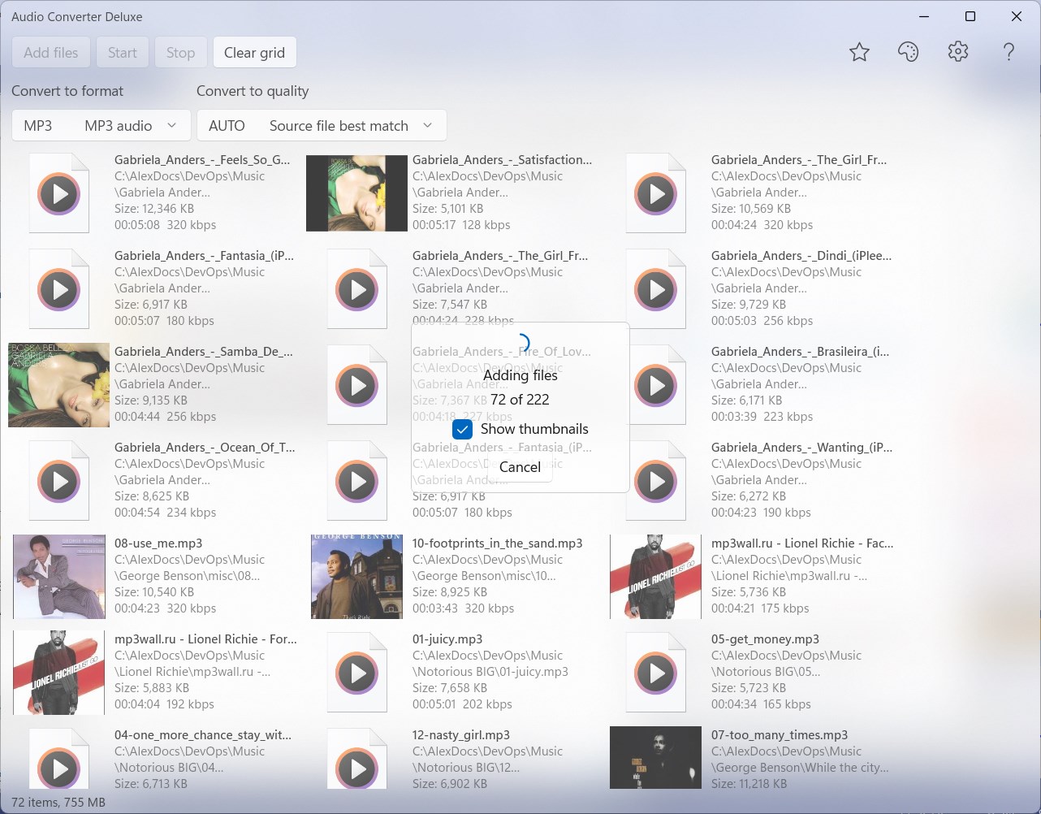Viewport: 1041px width, 814px height.
Task: Expand the Source file best match dropdown
Action: 322,125
